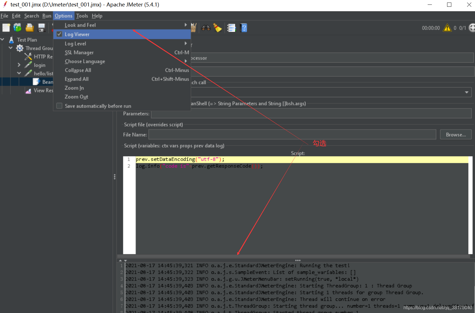Click the log panel divider handle dots
This screenshot has width=475, height=313.
298,260
